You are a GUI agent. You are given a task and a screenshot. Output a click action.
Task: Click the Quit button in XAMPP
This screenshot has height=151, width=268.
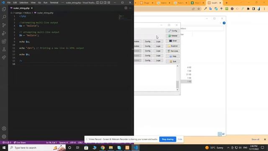click(x=173, y=61)
